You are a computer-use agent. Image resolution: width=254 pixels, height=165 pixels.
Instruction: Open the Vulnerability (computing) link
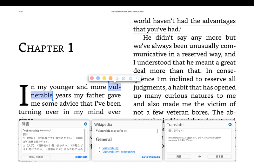[118, 152]
